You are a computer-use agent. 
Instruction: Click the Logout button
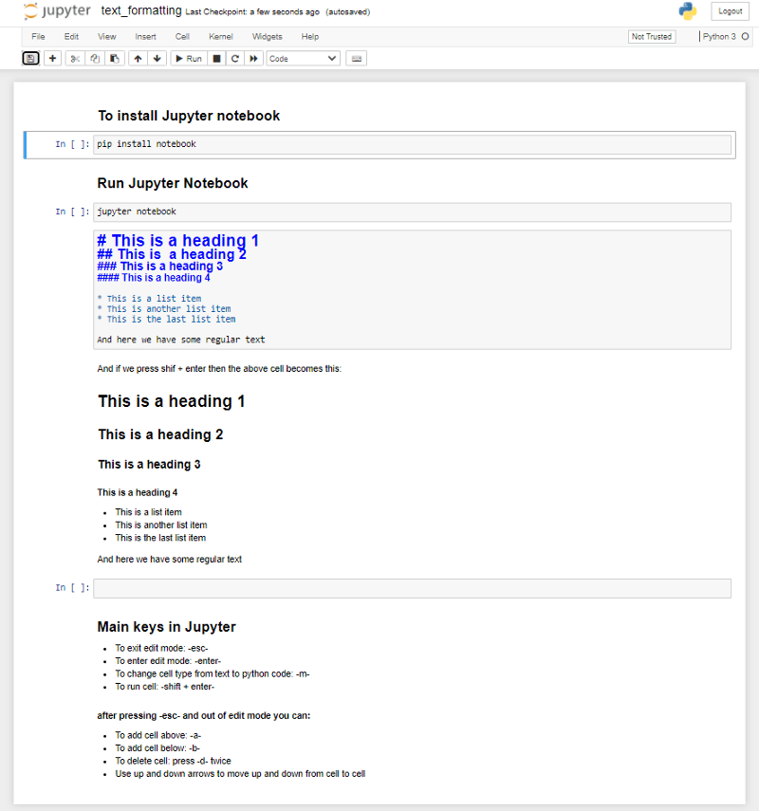coord(730,10)
